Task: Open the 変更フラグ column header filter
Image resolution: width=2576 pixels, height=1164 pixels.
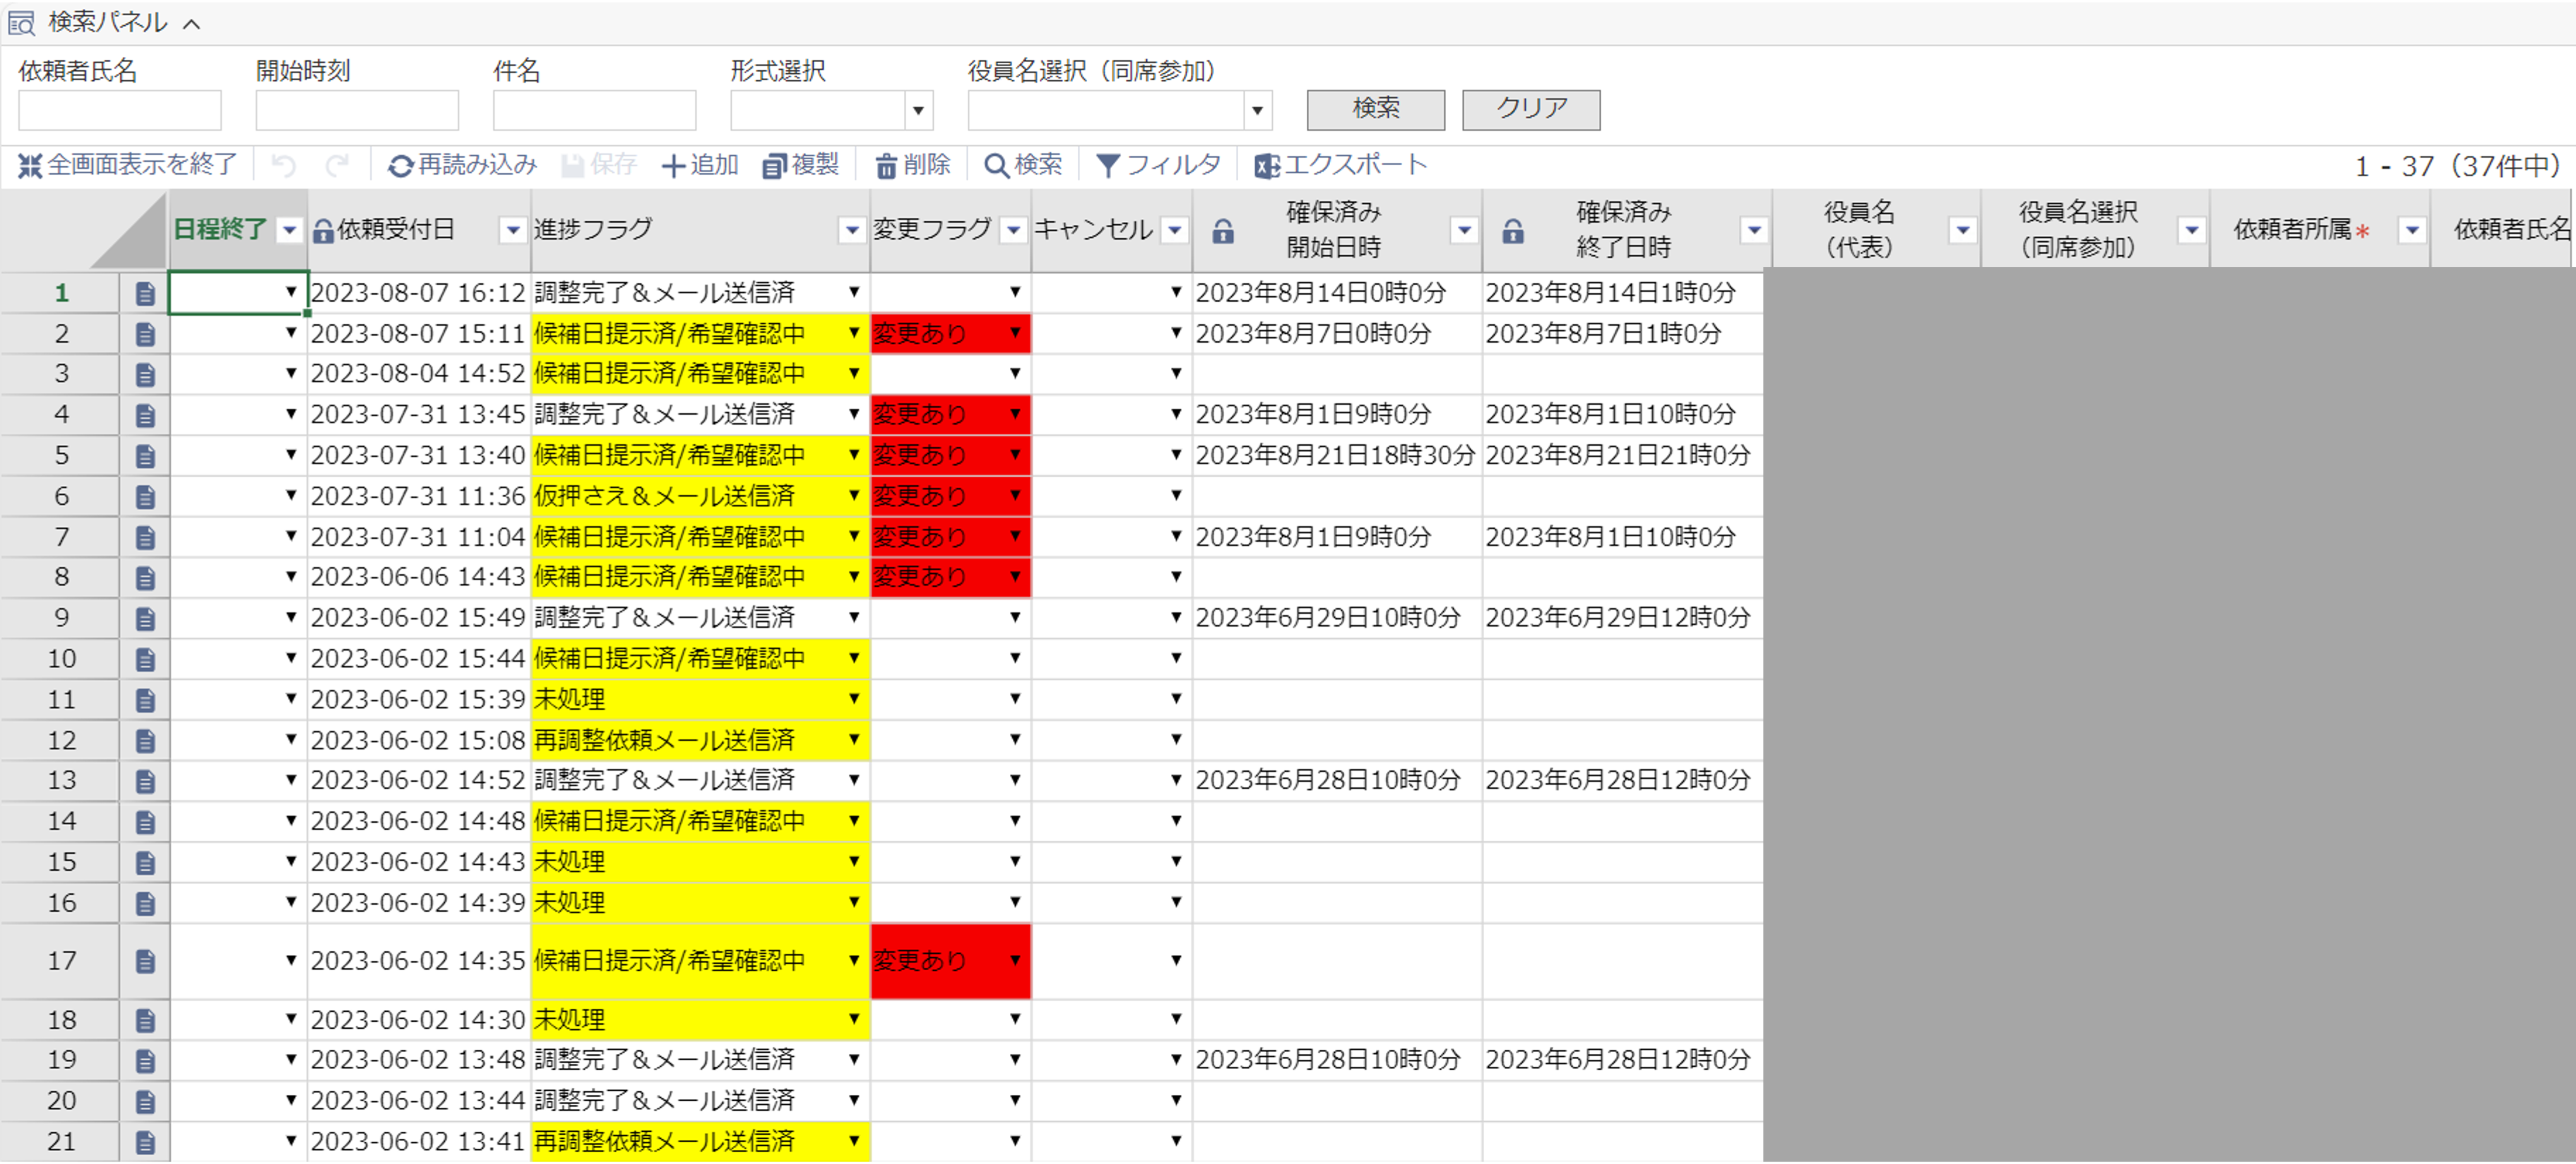Action: coord(1013,231)
